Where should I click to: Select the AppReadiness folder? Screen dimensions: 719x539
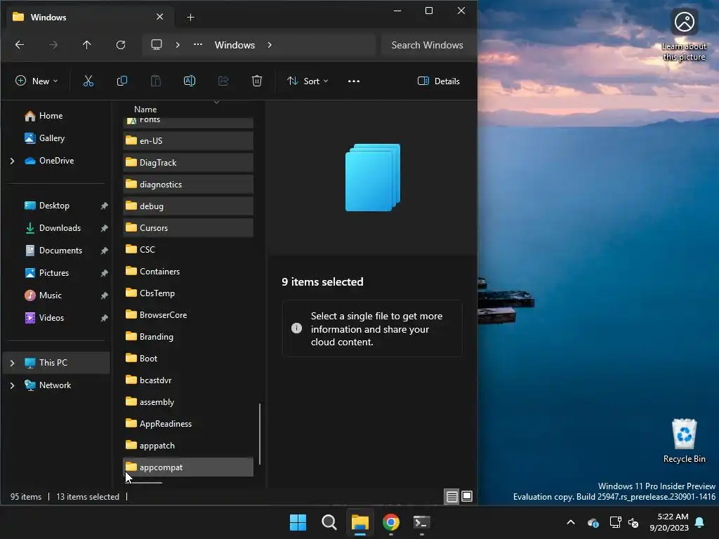pyautogui.click(x=188, y=423)
